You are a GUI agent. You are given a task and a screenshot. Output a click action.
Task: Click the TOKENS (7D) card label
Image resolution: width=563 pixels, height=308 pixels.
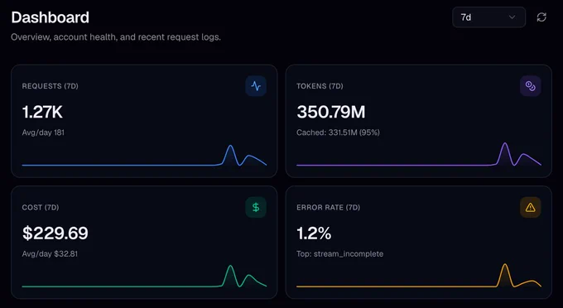click(x=320, y=86)
